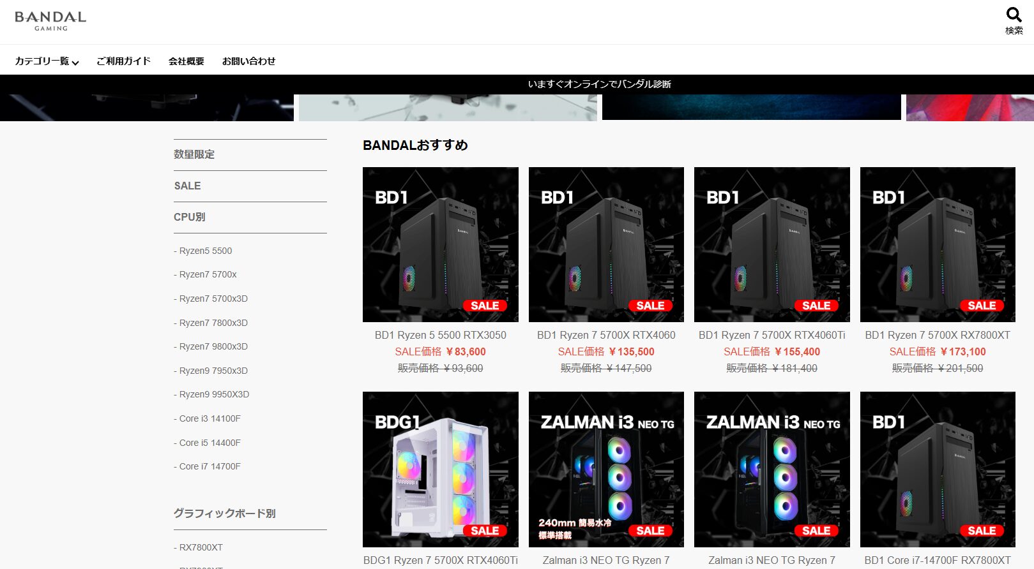Open BD1 Core i7-14700F RX7800XT product image
1034x569 pixels.
point(938,469)
